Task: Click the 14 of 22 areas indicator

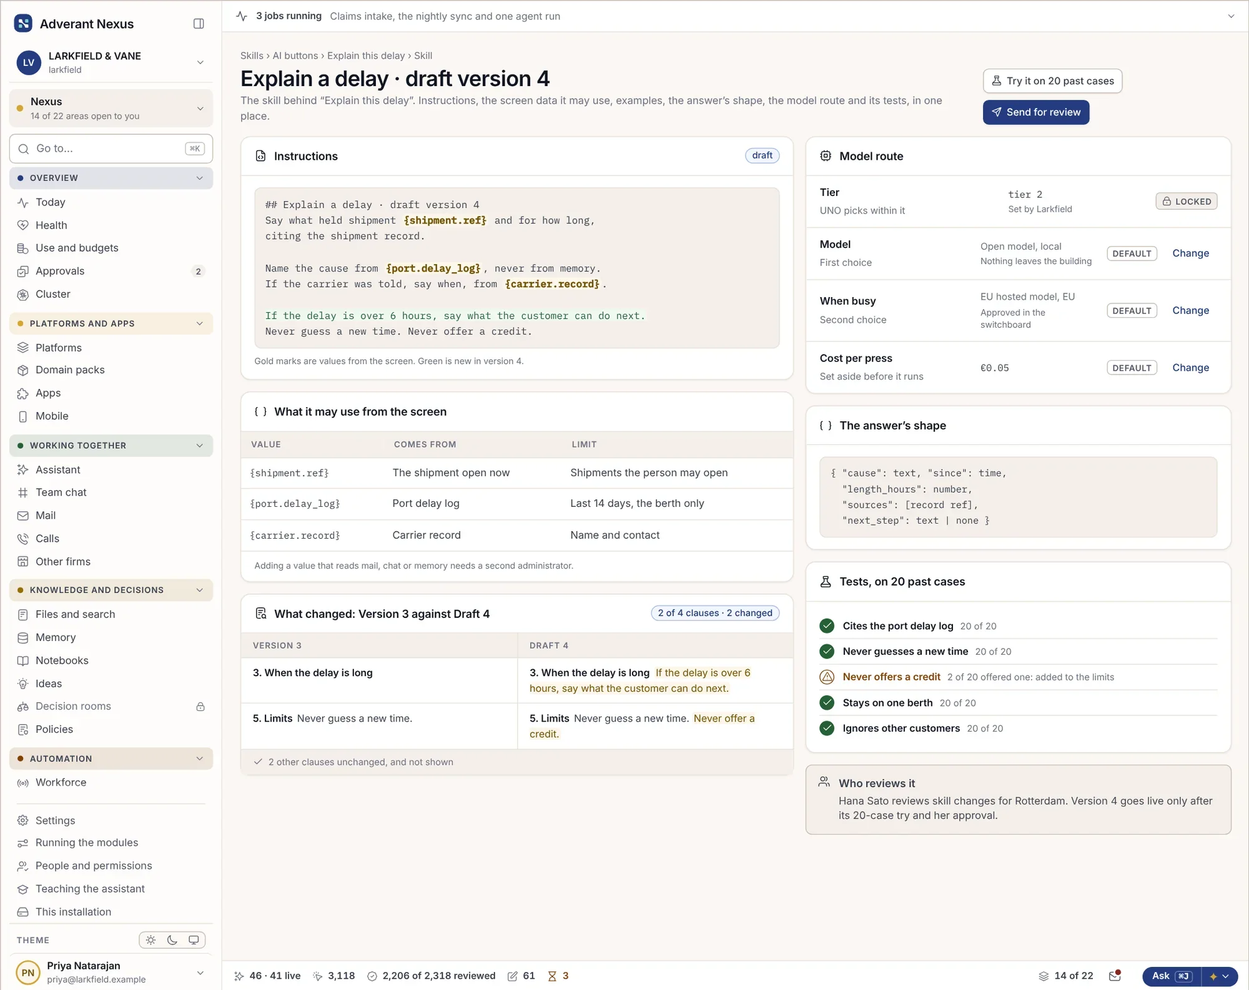Action: pyautogui.click(x=1066, y=976)
